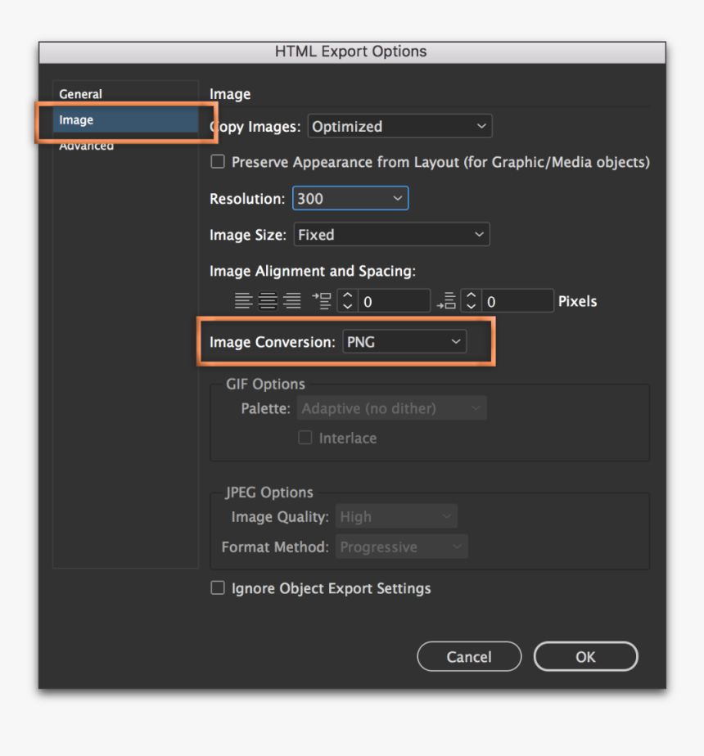Confirm with the OK button

click(x=585, y=657)
